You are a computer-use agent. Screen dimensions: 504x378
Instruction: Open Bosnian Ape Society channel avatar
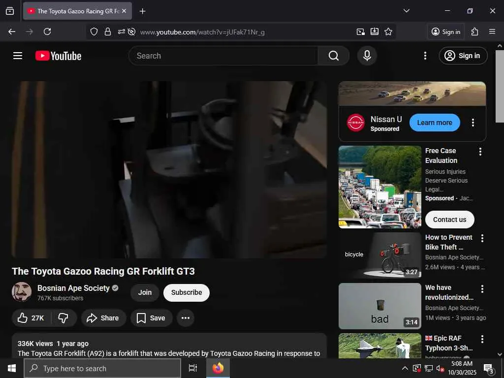[22, 292]
